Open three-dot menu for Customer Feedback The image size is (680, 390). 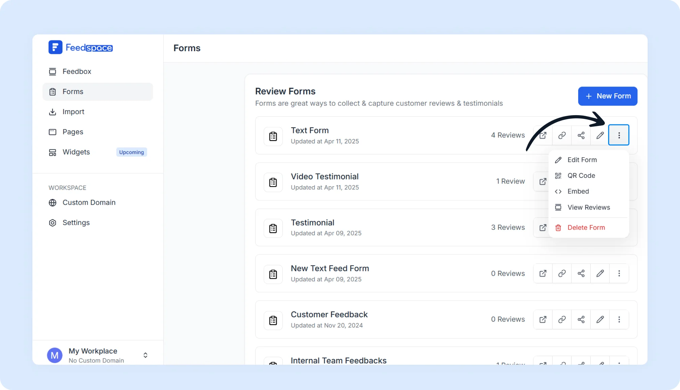coord(619,320)
